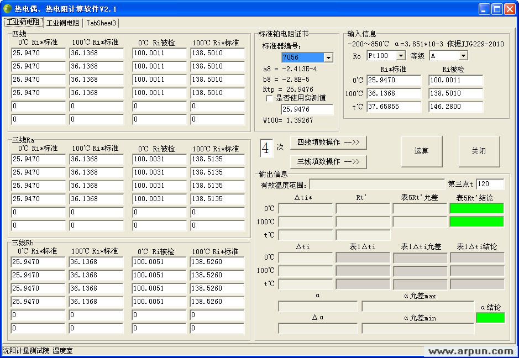Click the green 表5Rt'结论 field at 0°C
The height and width of the screenshot is (358, 519).
[x=478, y=209]
